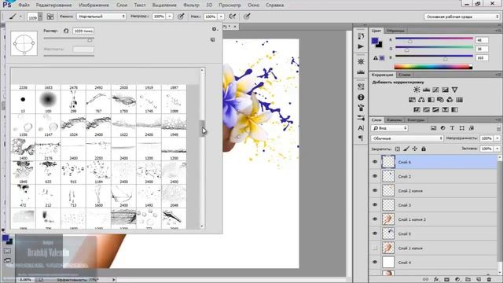503x283 pixels.
Task: Add Levels adjustment icon in Коррекция
Action: 426,90
